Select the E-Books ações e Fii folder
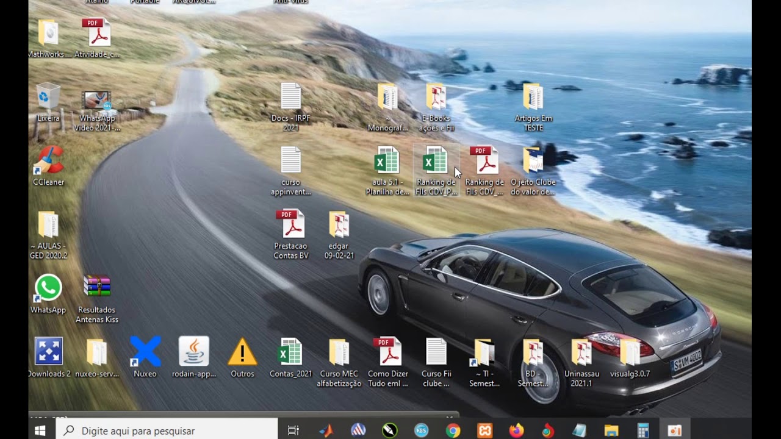Image resolution: width=781 pixels, height=439 pixels. tap(436, 98)
